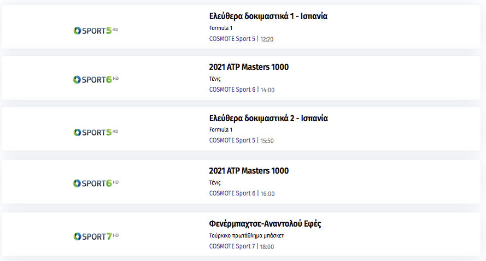
Task: Follow the COSMOTE Sport 7 link
Action: (232, 246)
